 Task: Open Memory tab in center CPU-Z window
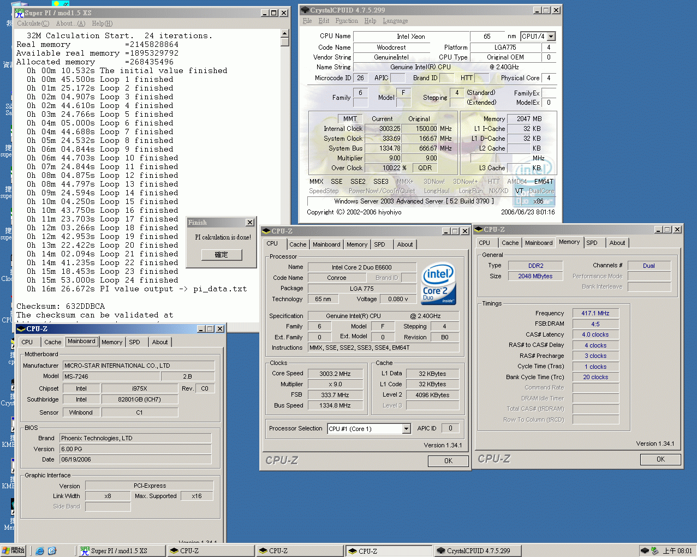coord(357,244)
